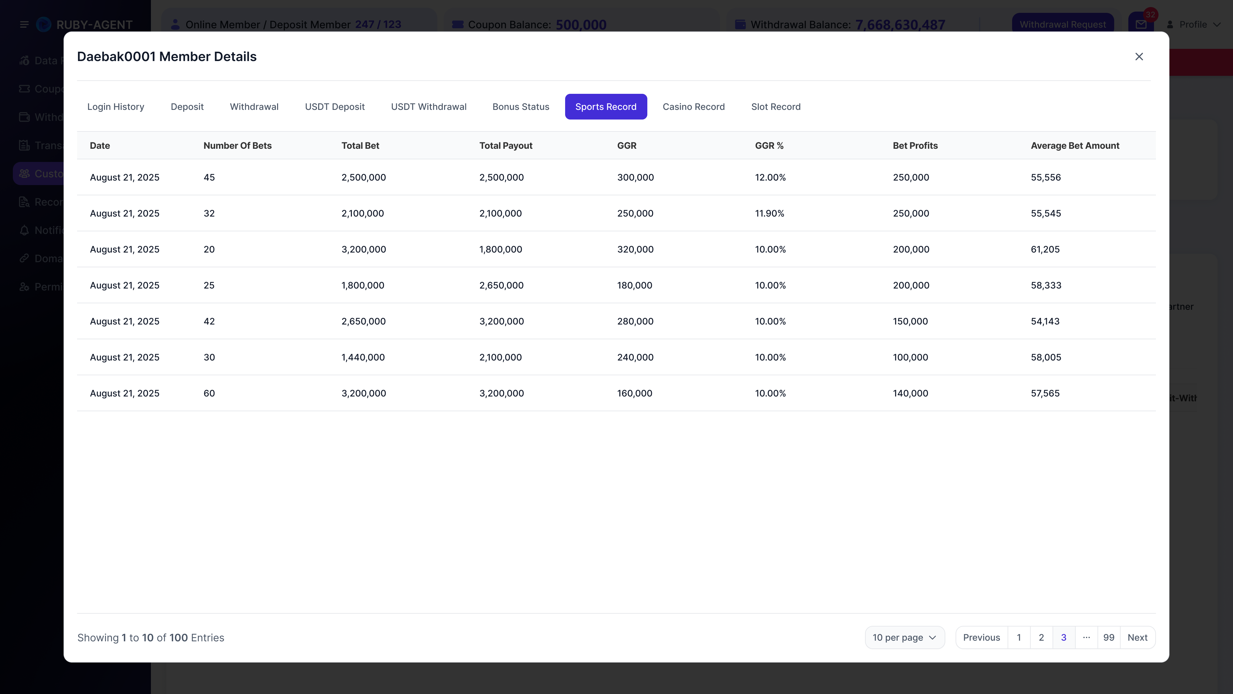This screenshot has height=694, width=1233.
Task: Click the 1,800,000 total bet cell
Action: [362, 285]
